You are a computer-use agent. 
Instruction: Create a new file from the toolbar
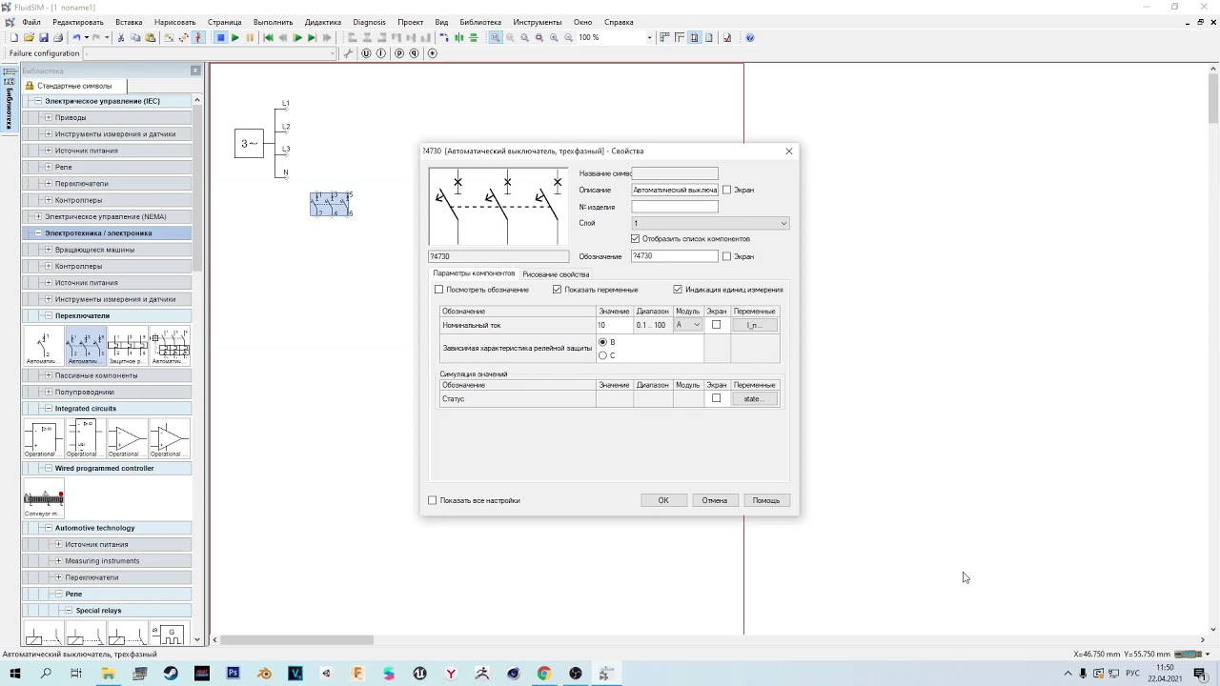[14, 38]
